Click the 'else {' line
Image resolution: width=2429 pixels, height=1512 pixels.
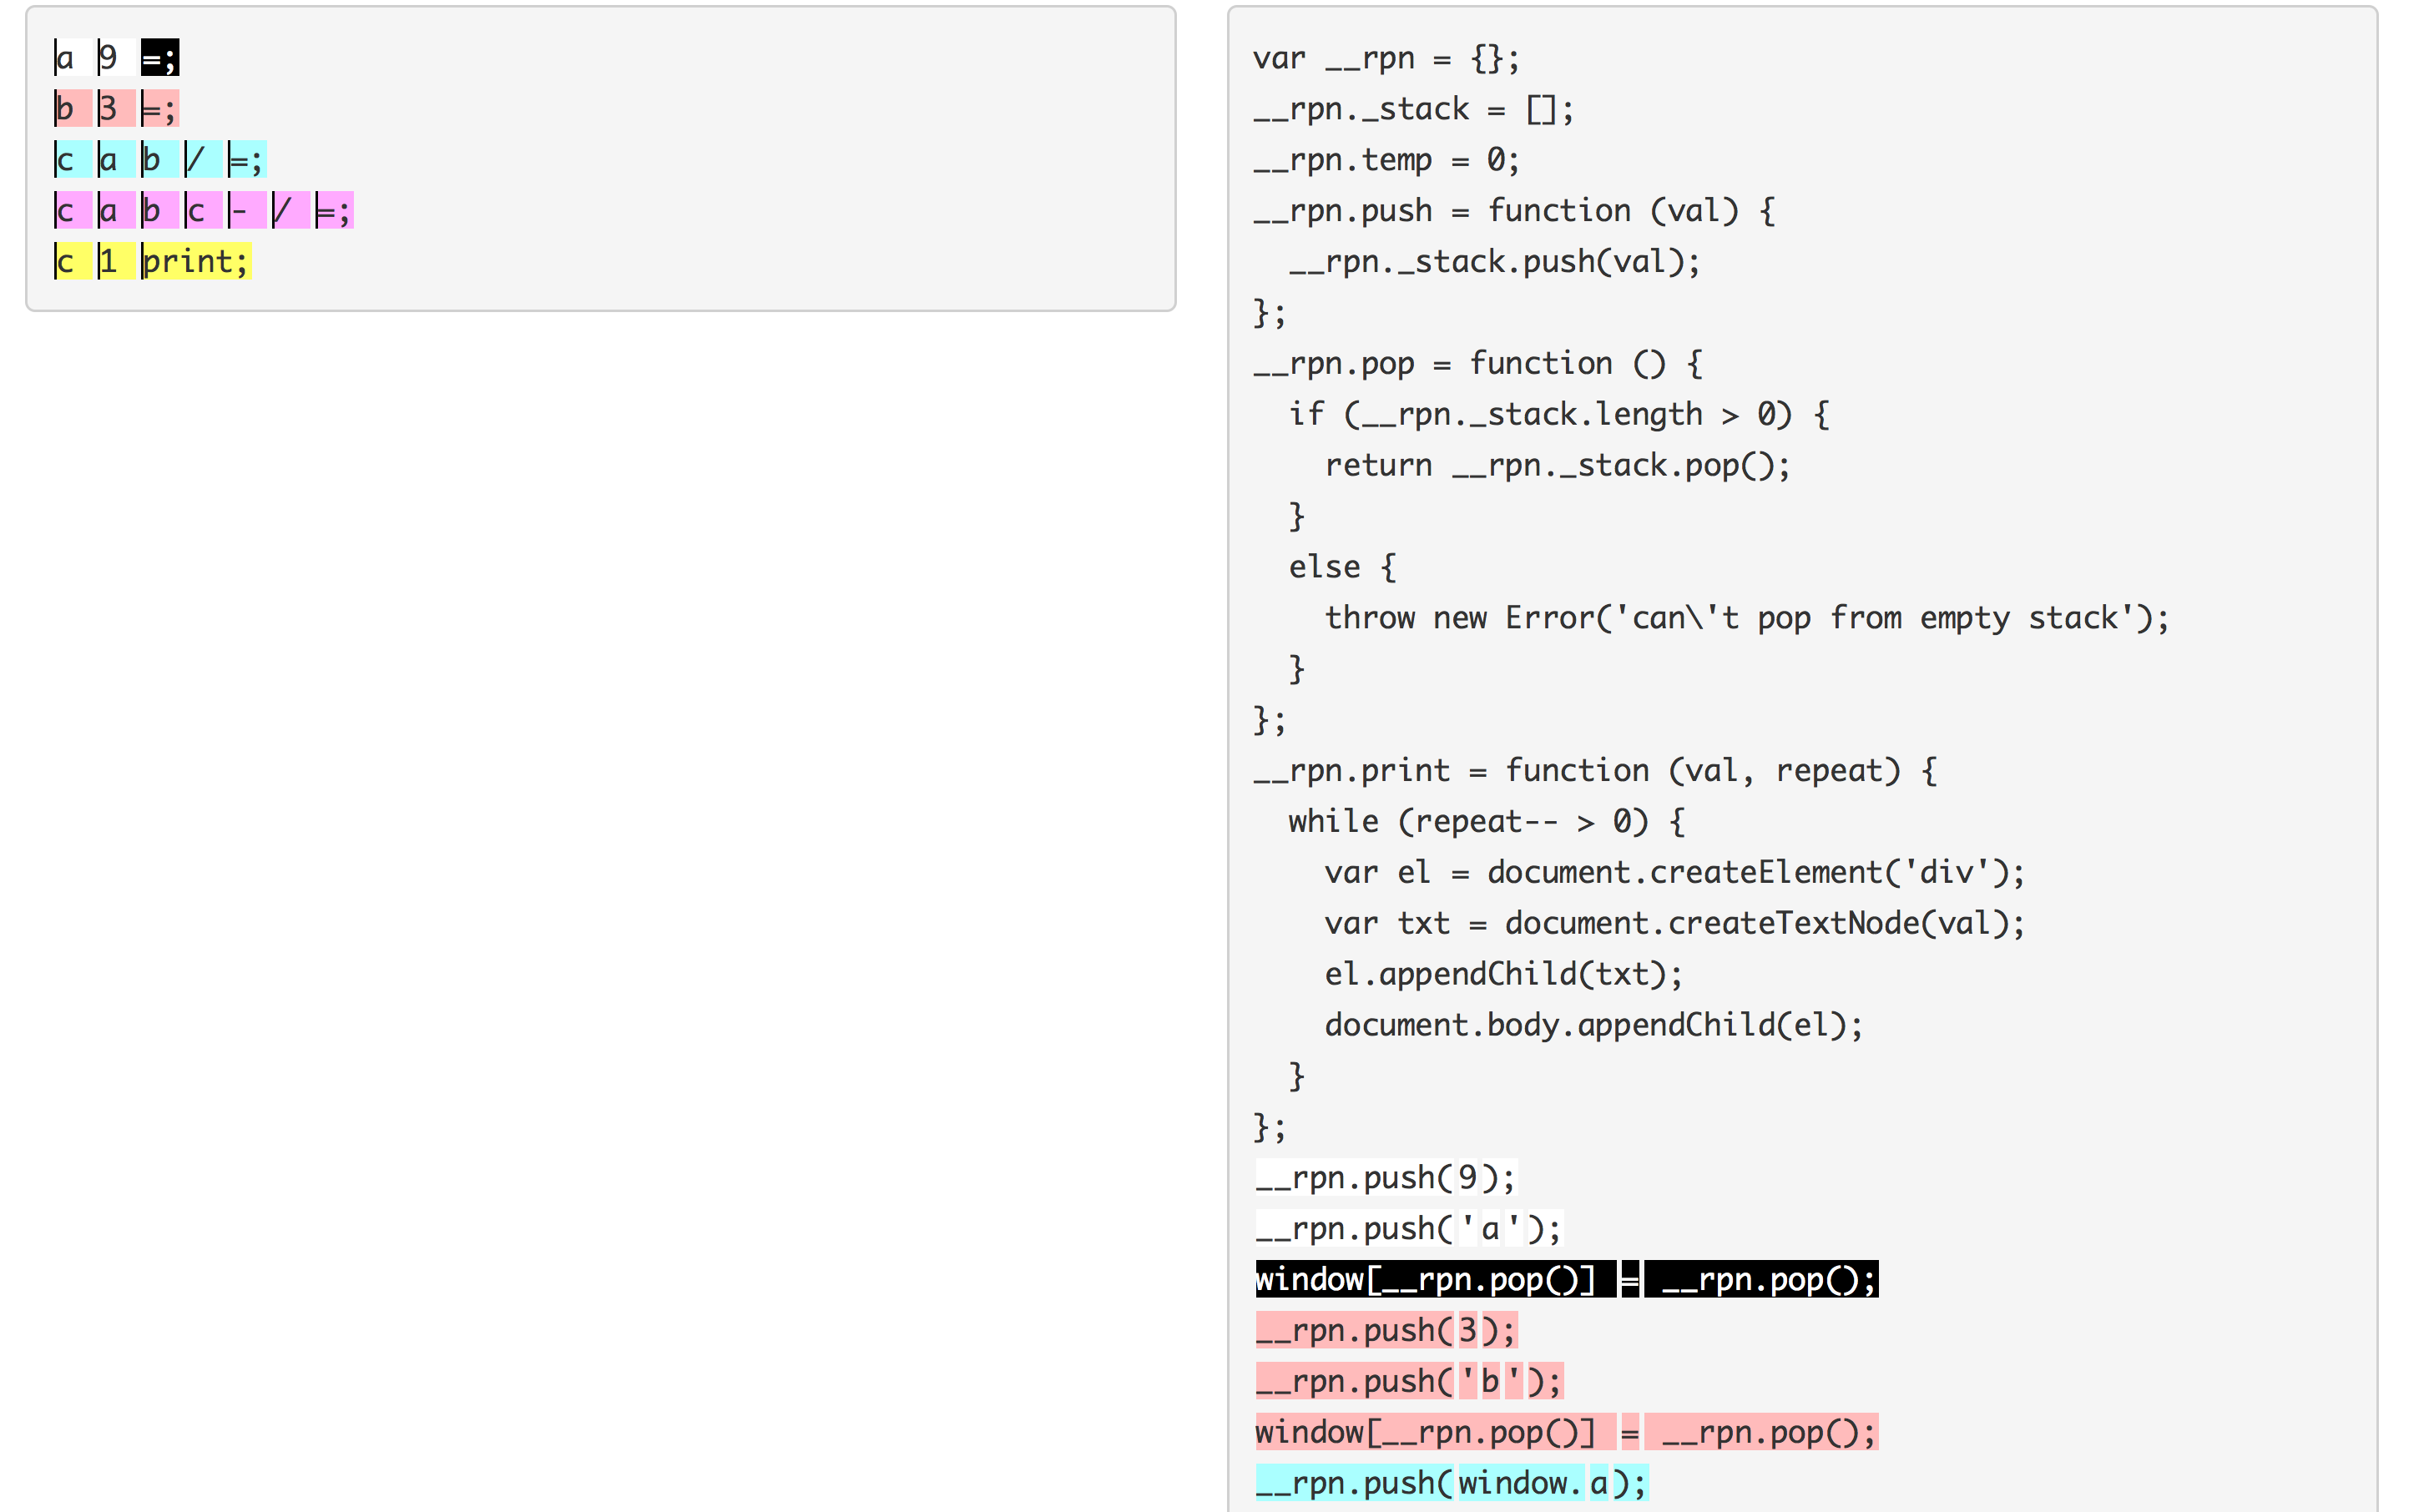(x=1342, y=568)
